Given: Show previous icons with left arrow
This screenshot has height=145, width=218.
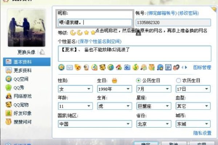Looking at the screenshot, I should (x=182, y=67).
